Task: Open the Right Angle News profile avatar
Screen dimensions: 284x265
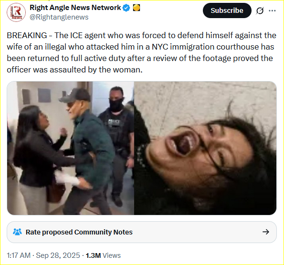Action: click(x=16, y=12)
